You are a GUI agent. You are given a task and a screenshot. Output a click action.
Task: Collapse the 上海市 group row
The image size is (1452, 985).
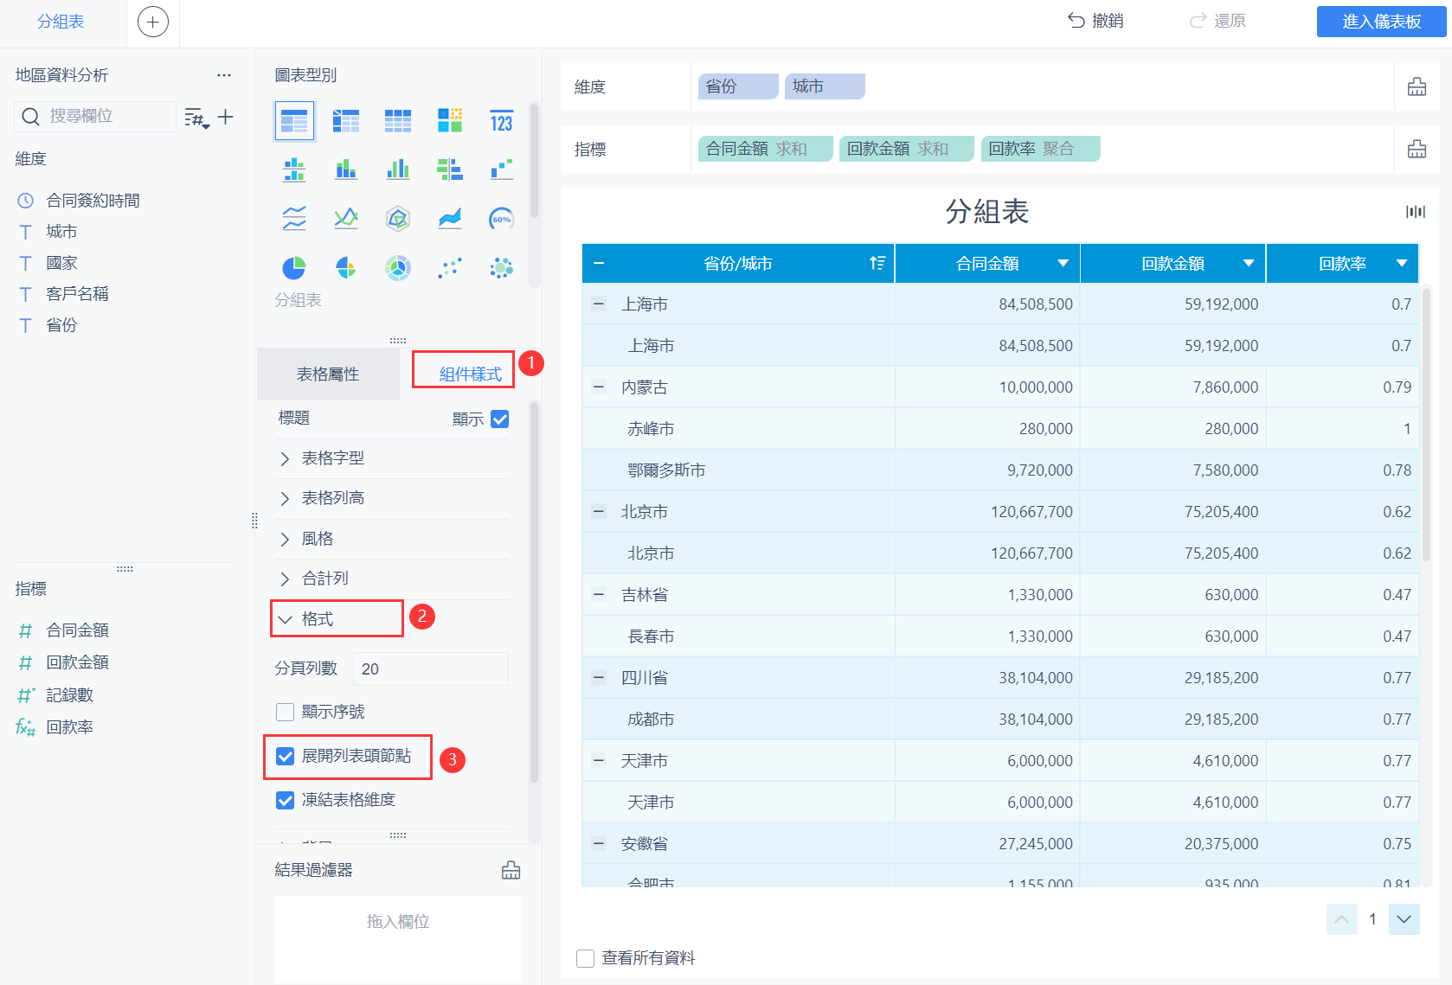(599, 304)
